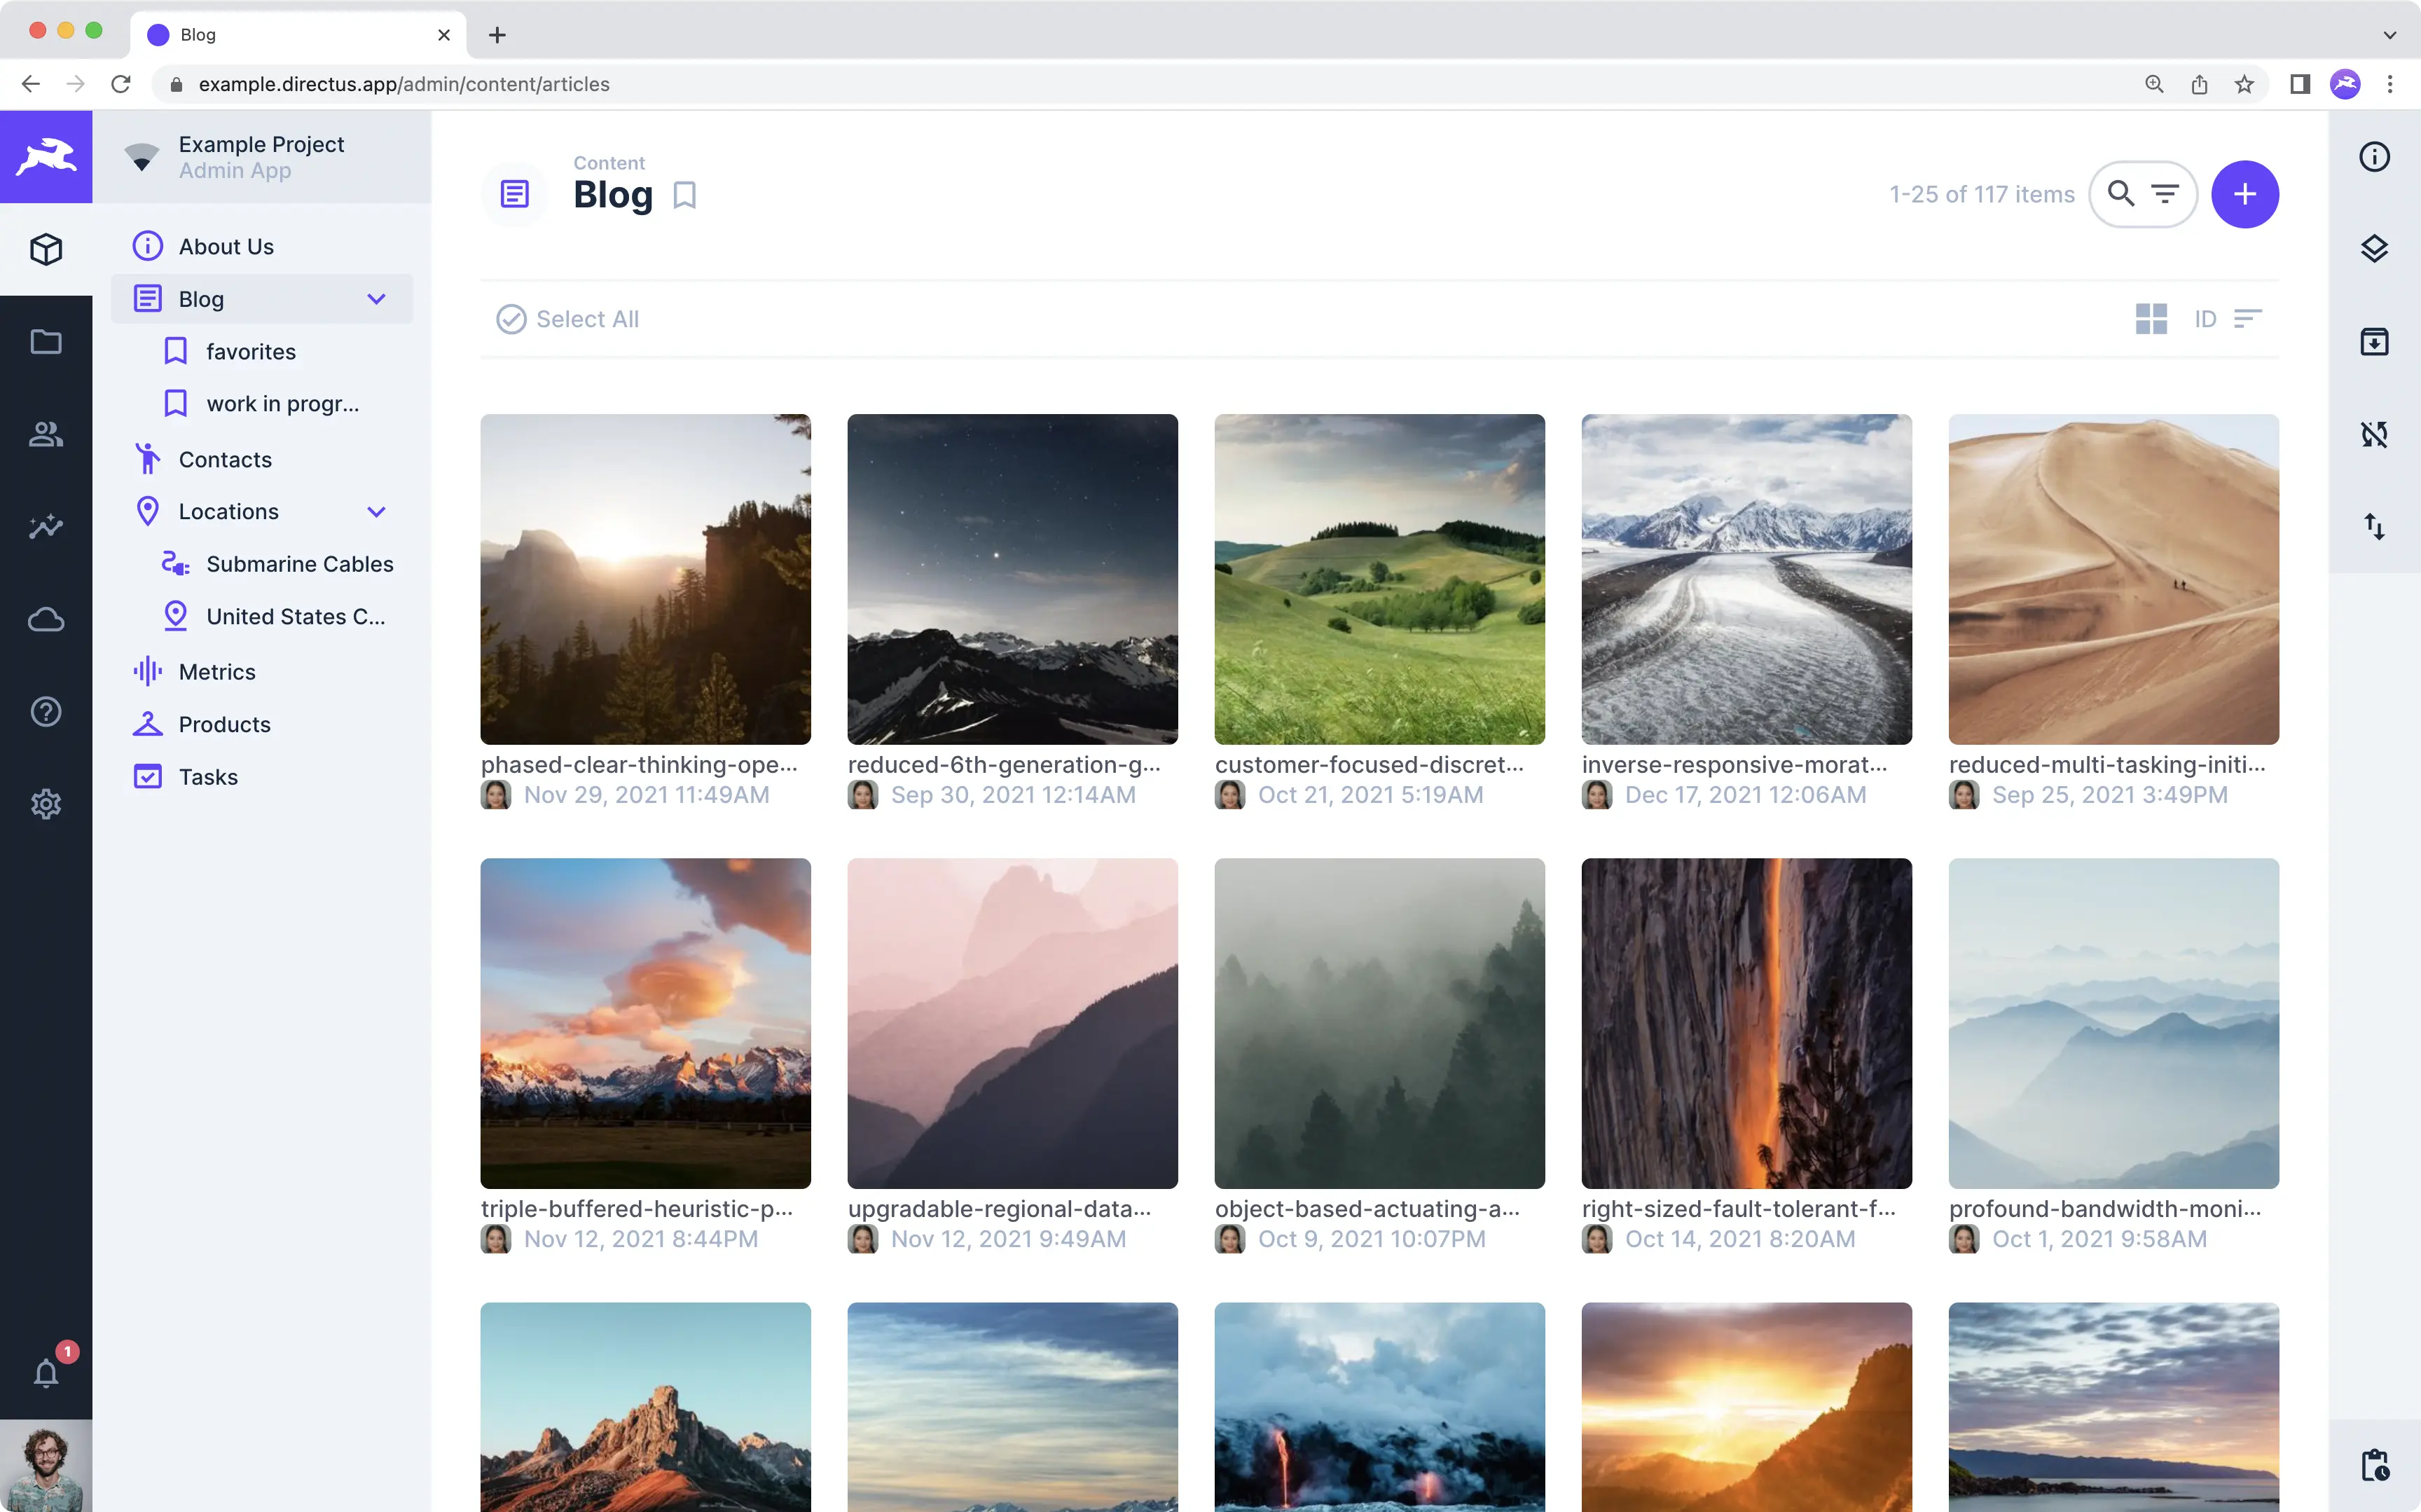Open the User Directory module icon
This screenshot has height=1512, width=2421.
tap(46, 434)
